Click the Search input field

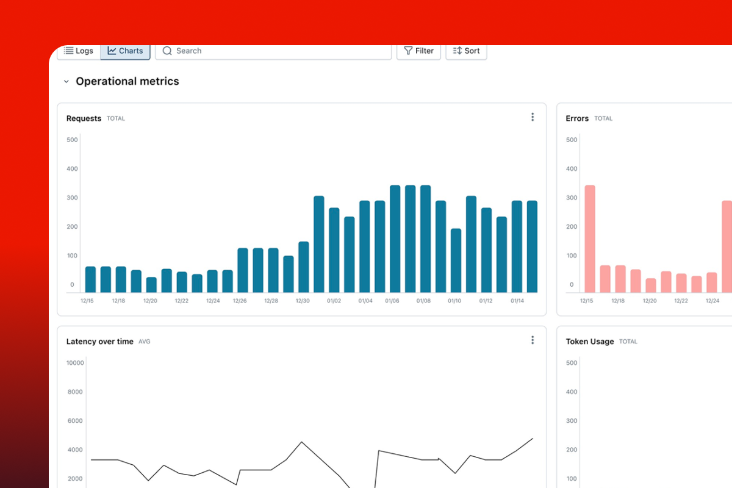(273, 51)
